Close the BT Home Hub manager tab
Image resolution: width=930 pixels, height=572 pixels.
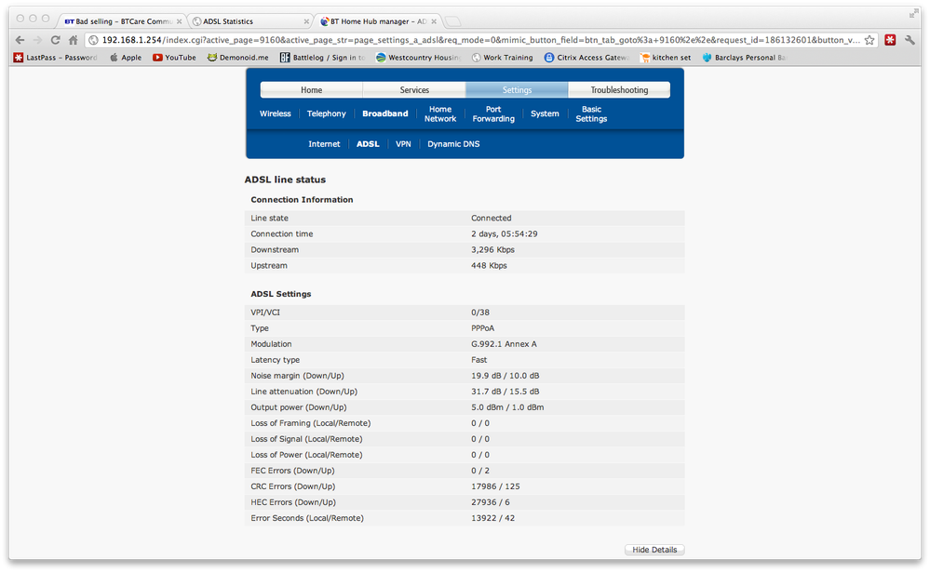pos(434,21)
